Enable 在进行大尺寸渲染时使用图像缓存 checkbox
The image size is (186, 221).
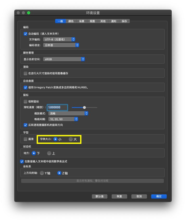(25, 73)
